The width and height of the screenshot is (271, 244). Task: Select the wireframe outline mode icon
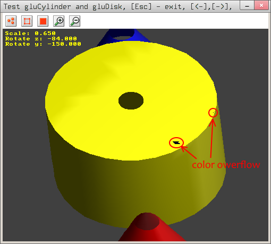coord(27,21)
